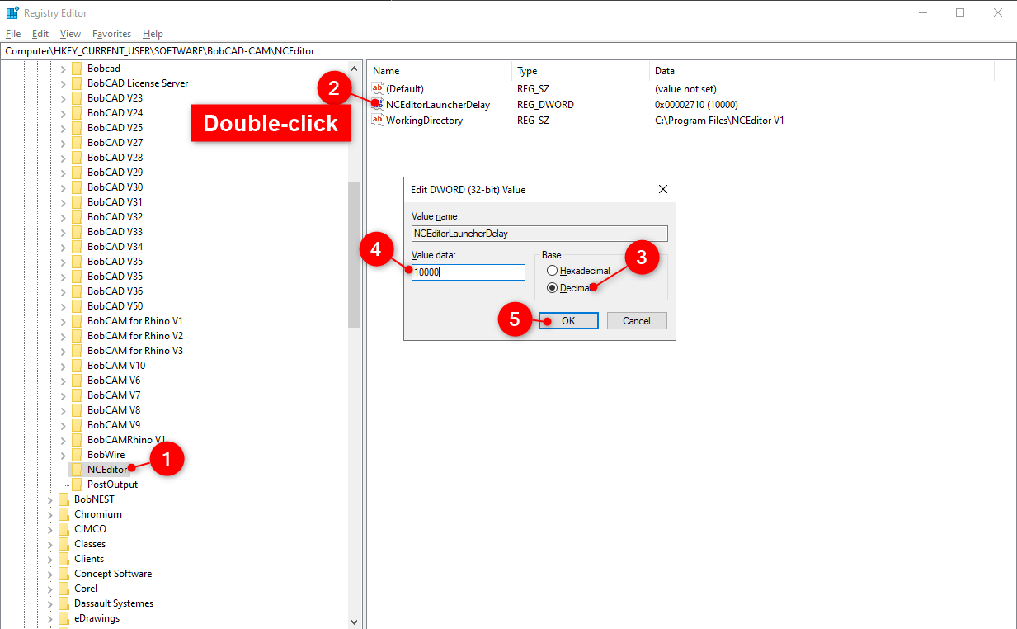Click the BobCAD V27 folder icon
This screenshot has width=1017, height=629.
[x=77, y=143]
